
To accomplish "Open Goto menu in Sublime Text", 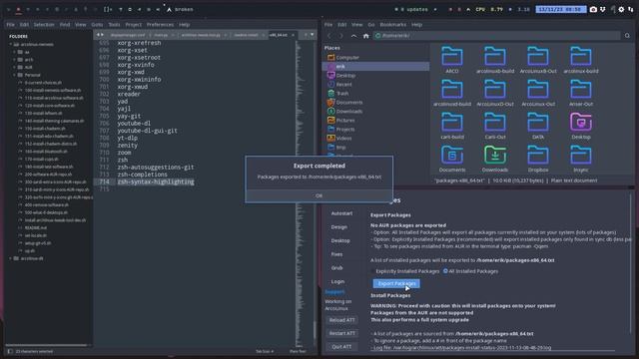I will [x=97, y=24].
